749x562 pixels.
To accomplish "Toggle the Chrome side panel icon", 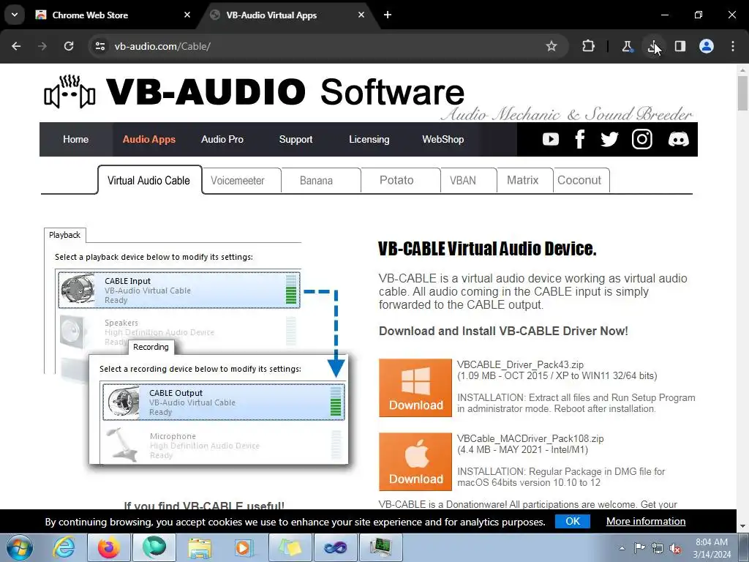I will coord(680,46).
